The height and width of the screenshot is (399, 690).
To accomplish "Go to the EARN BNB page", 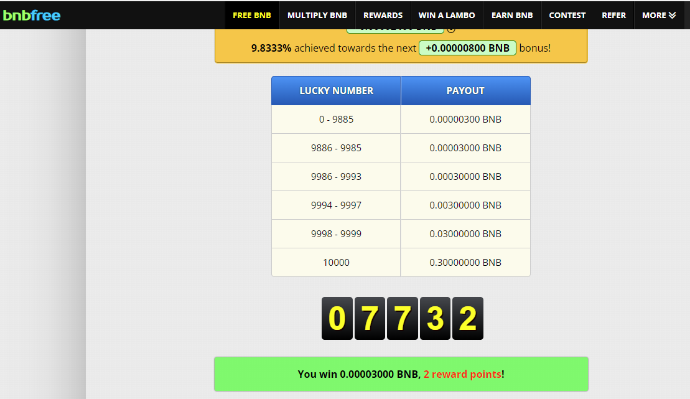I will (512, 15).
